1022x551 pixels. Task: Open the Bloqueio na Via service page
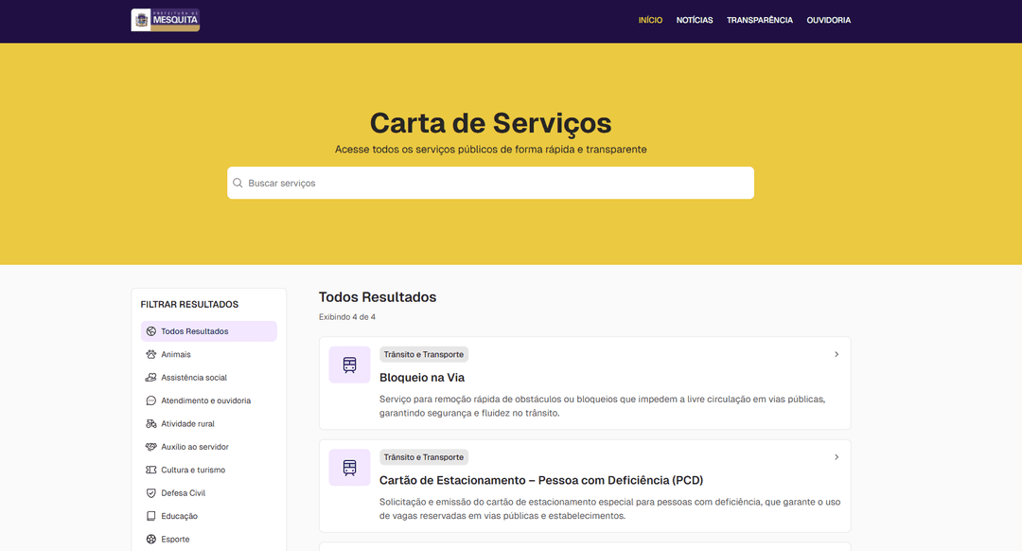click(421, 377)
